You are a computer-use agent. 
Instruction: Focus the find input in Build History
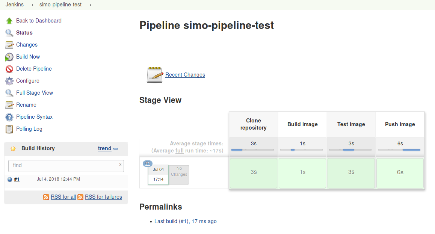tap(66, 166)
